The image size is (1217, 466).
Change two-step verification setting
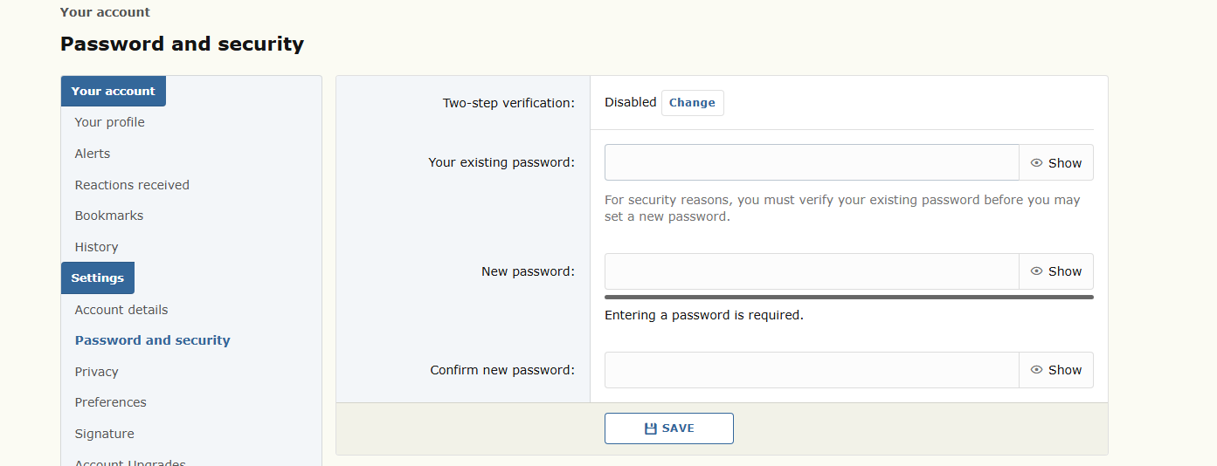point(693,103)
